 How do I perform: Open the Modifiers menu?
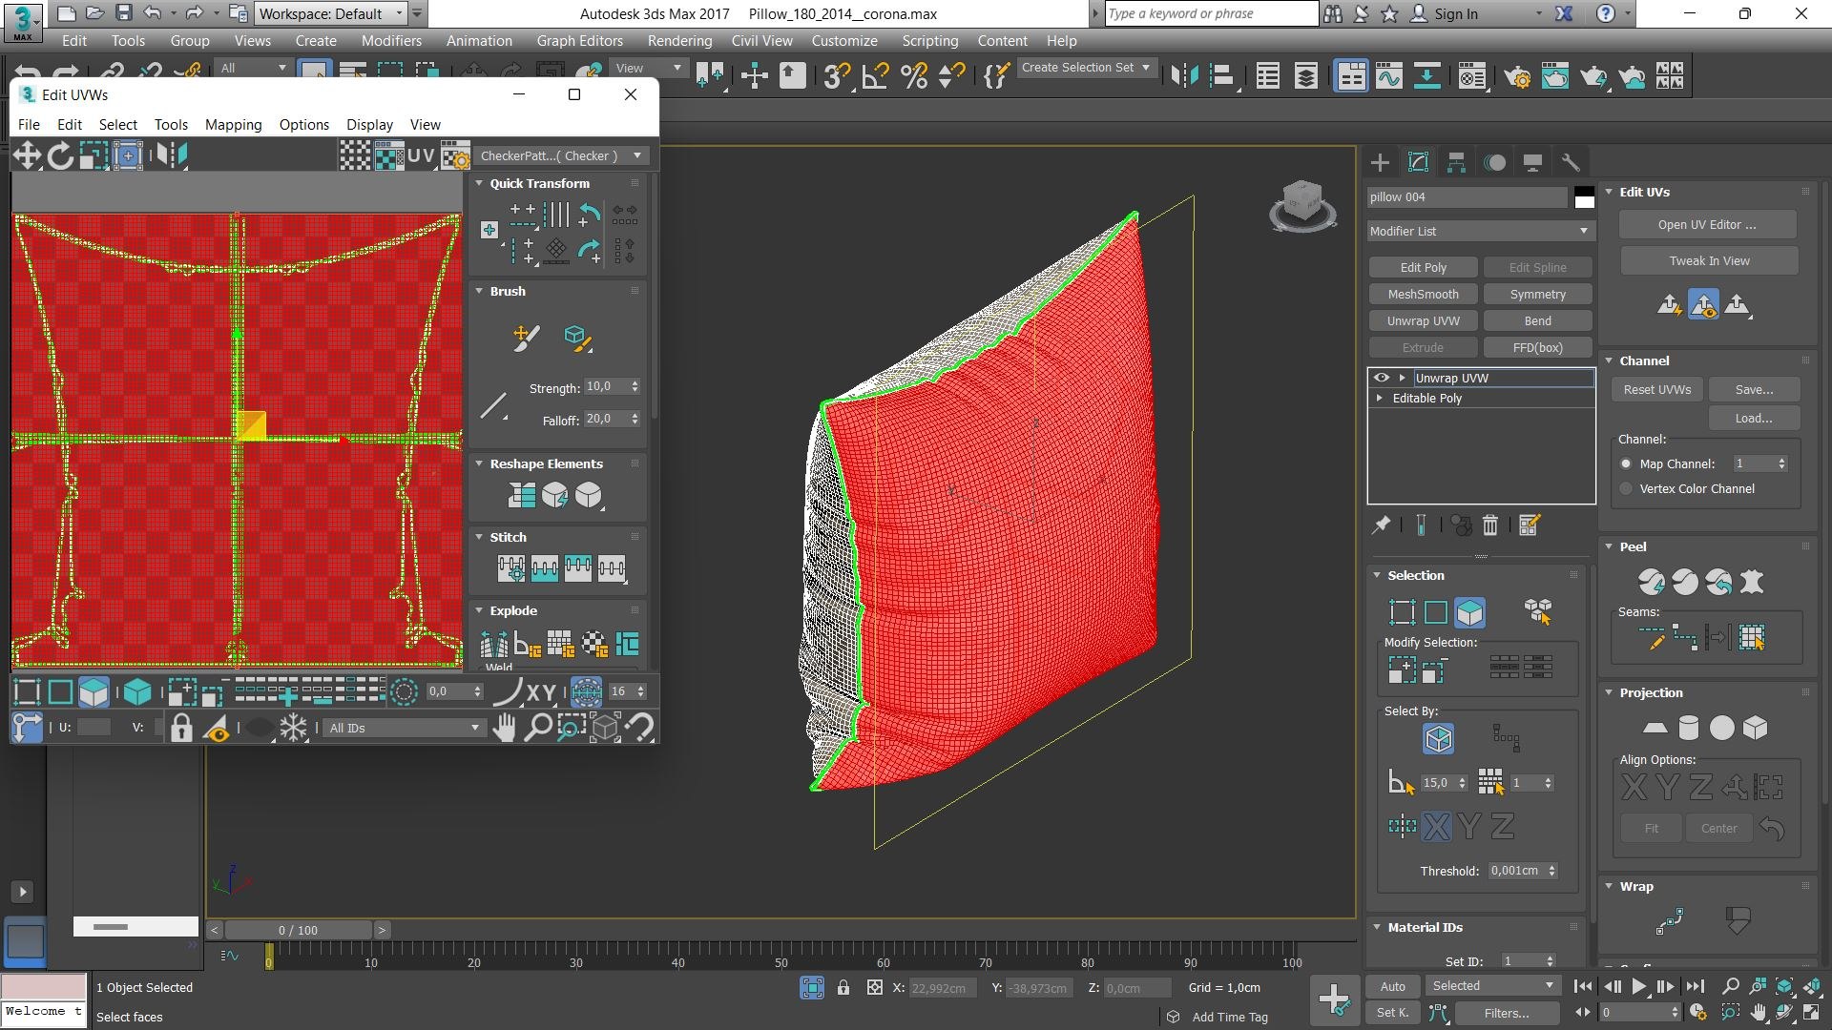pyautogui.click(x=391, y=40)
